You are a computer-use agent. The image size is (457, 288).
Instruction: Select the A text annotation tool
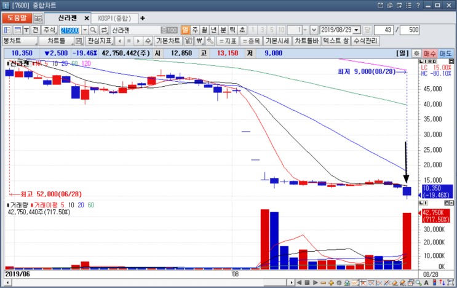pos(426,282)
